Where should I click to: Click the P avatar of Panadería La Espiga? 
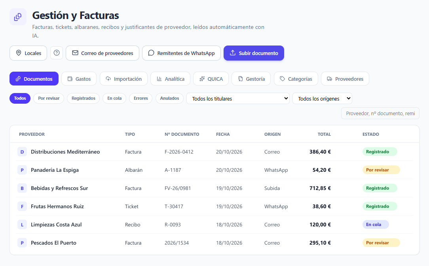22,170
